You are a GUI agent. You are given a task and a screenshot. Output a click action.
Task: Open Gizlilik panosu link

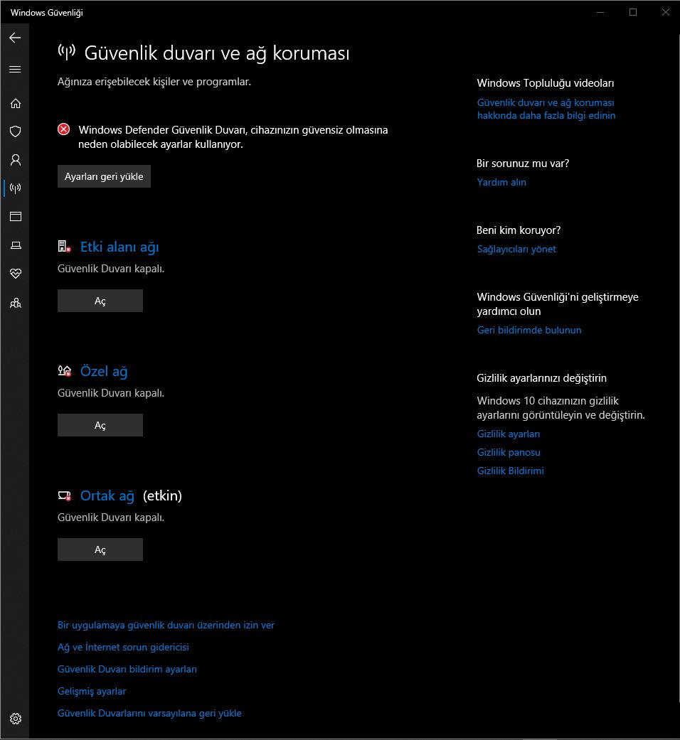click(509, 452)
